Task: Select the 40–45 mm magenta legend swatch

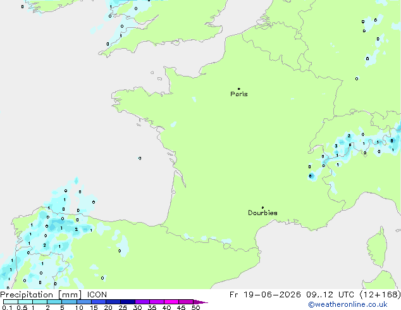Action: point(171,302)
